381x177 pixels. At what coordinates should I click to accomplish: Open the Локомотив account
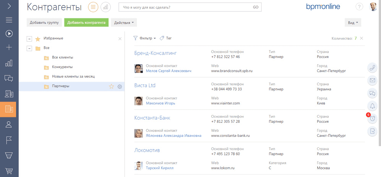pos(147,150)
